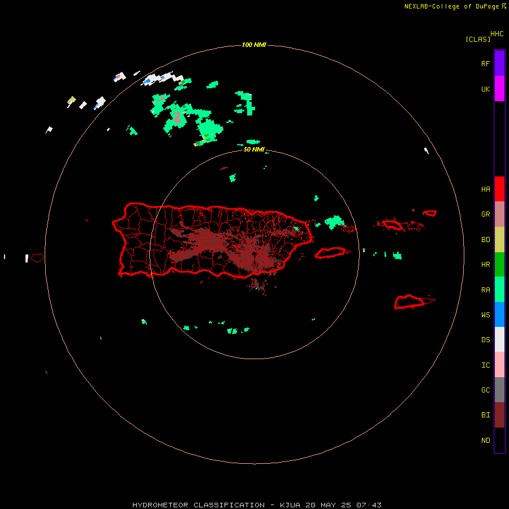
Task: Click the WS blue legend swatch
Action: [499, 314]
